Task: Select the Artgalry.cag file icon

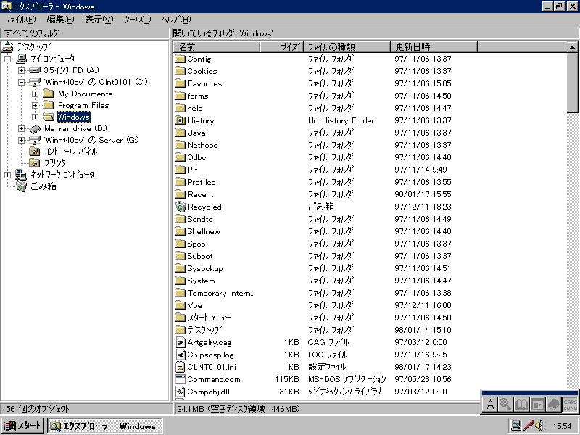Action: (x=180, y=342)
